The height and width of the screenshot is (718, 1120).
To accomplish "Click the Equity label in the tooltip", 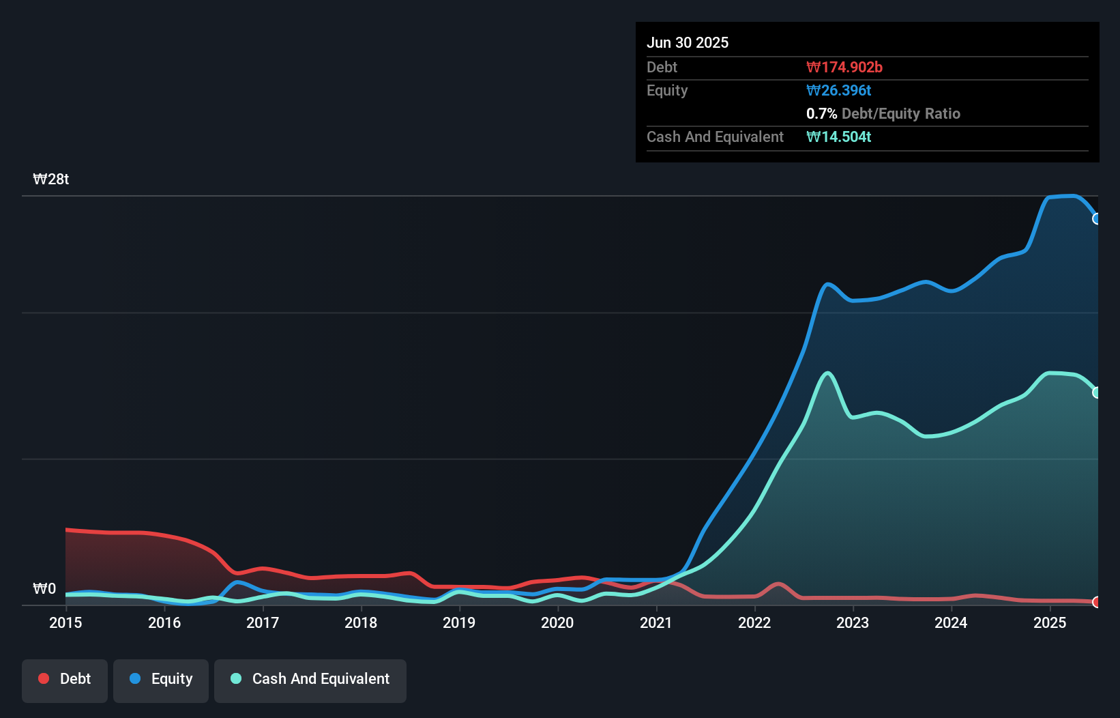I will click(667, 91).
